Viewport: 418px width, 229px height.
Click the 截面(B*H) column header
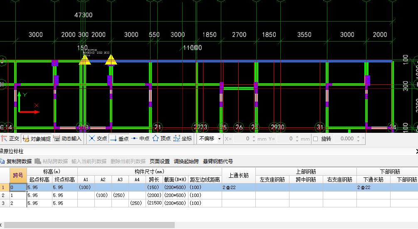(x=176, y=179)
